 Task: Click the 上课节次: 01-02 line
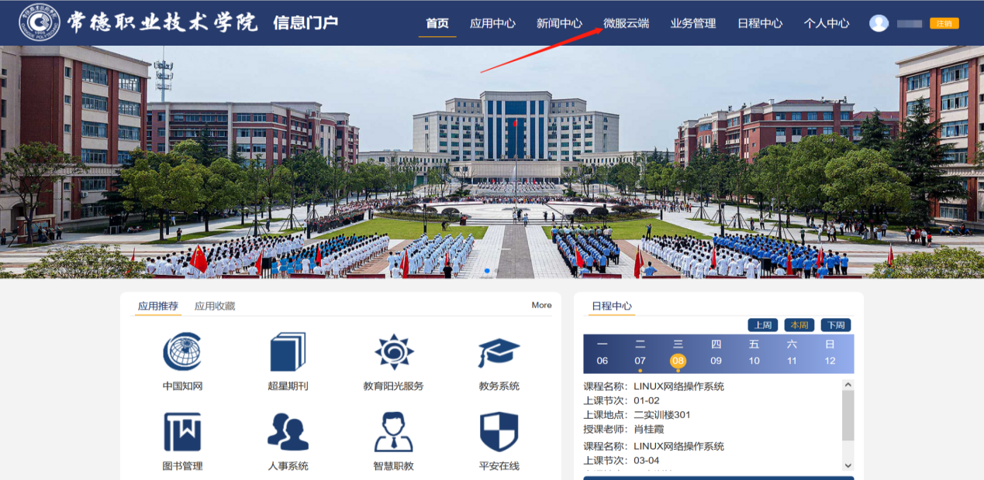point(621,400)
